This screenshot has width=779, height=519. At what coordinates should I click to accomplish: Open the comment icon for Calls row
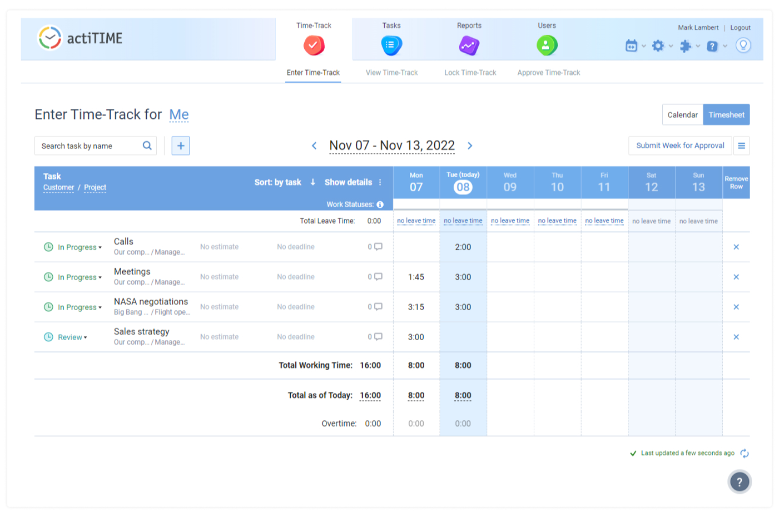click(x=378, y=247)
